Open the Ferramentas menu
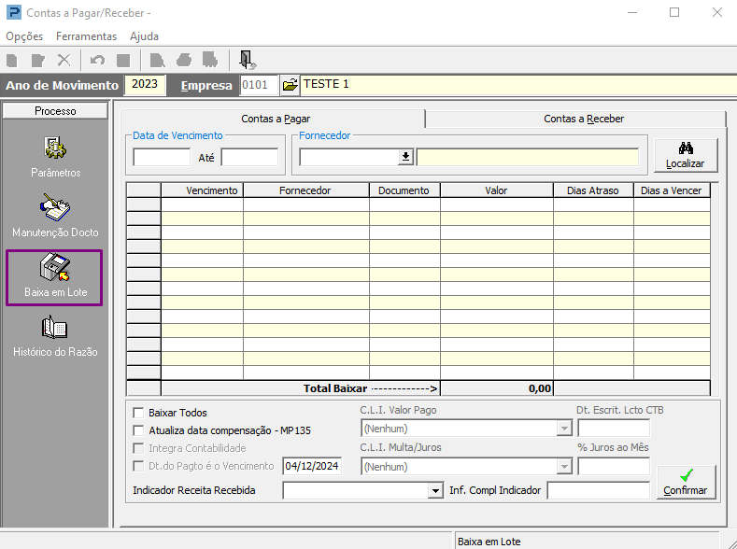737x549 pixels. [x=86, y=36]
